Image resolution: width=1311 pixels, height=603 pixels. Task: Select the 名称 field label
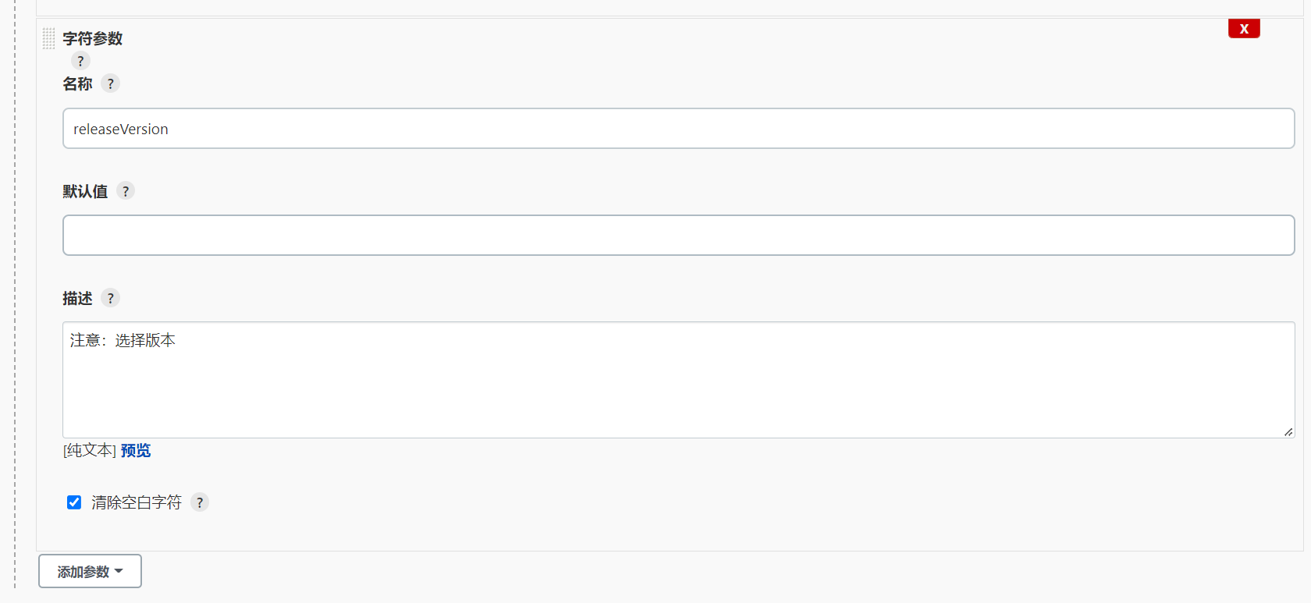coord(77,83)
